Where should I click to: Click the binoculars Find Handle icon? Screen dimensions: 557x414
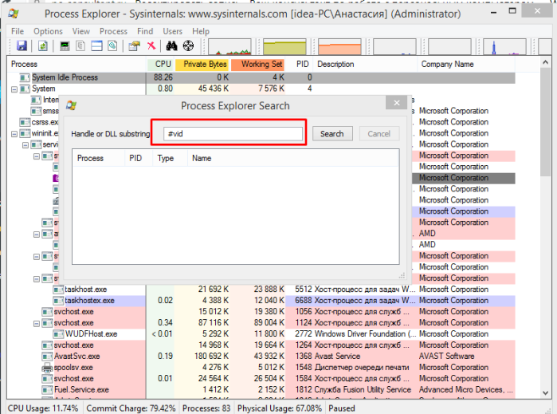171,46
